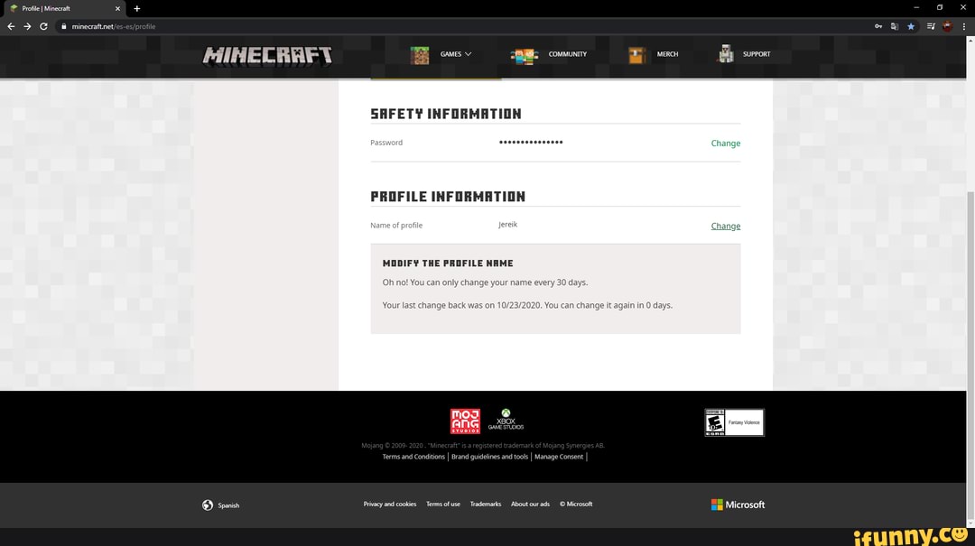Open the Xbox Game Studios logo
This screenshot has height=546, width=975.
pos(506,419)
